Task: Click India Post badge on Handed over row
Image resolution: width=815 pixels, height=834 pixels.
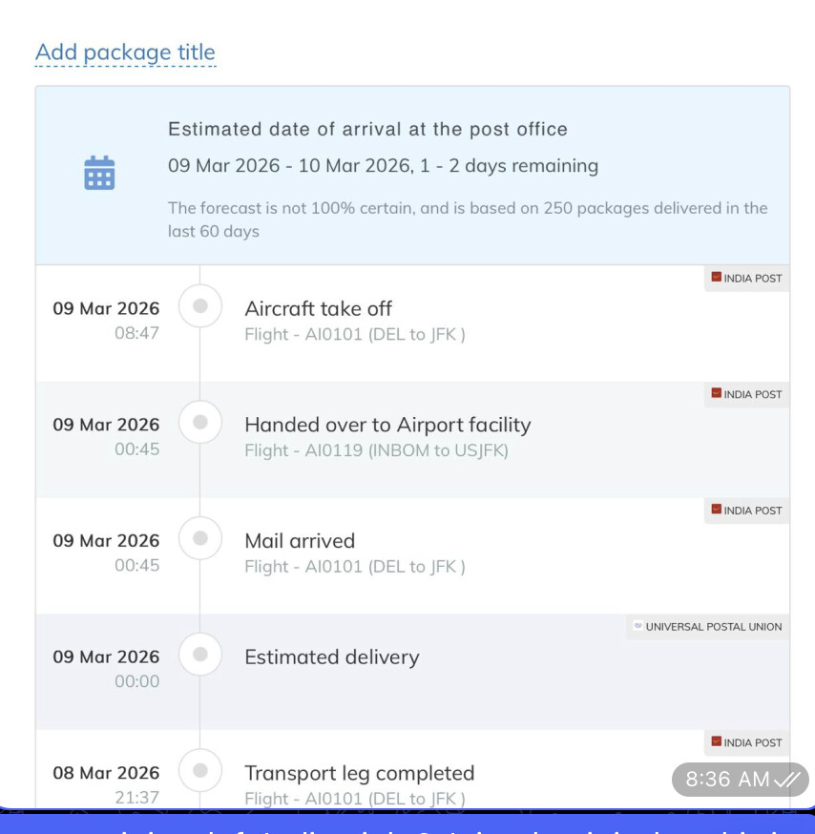Action: point(746,394)
